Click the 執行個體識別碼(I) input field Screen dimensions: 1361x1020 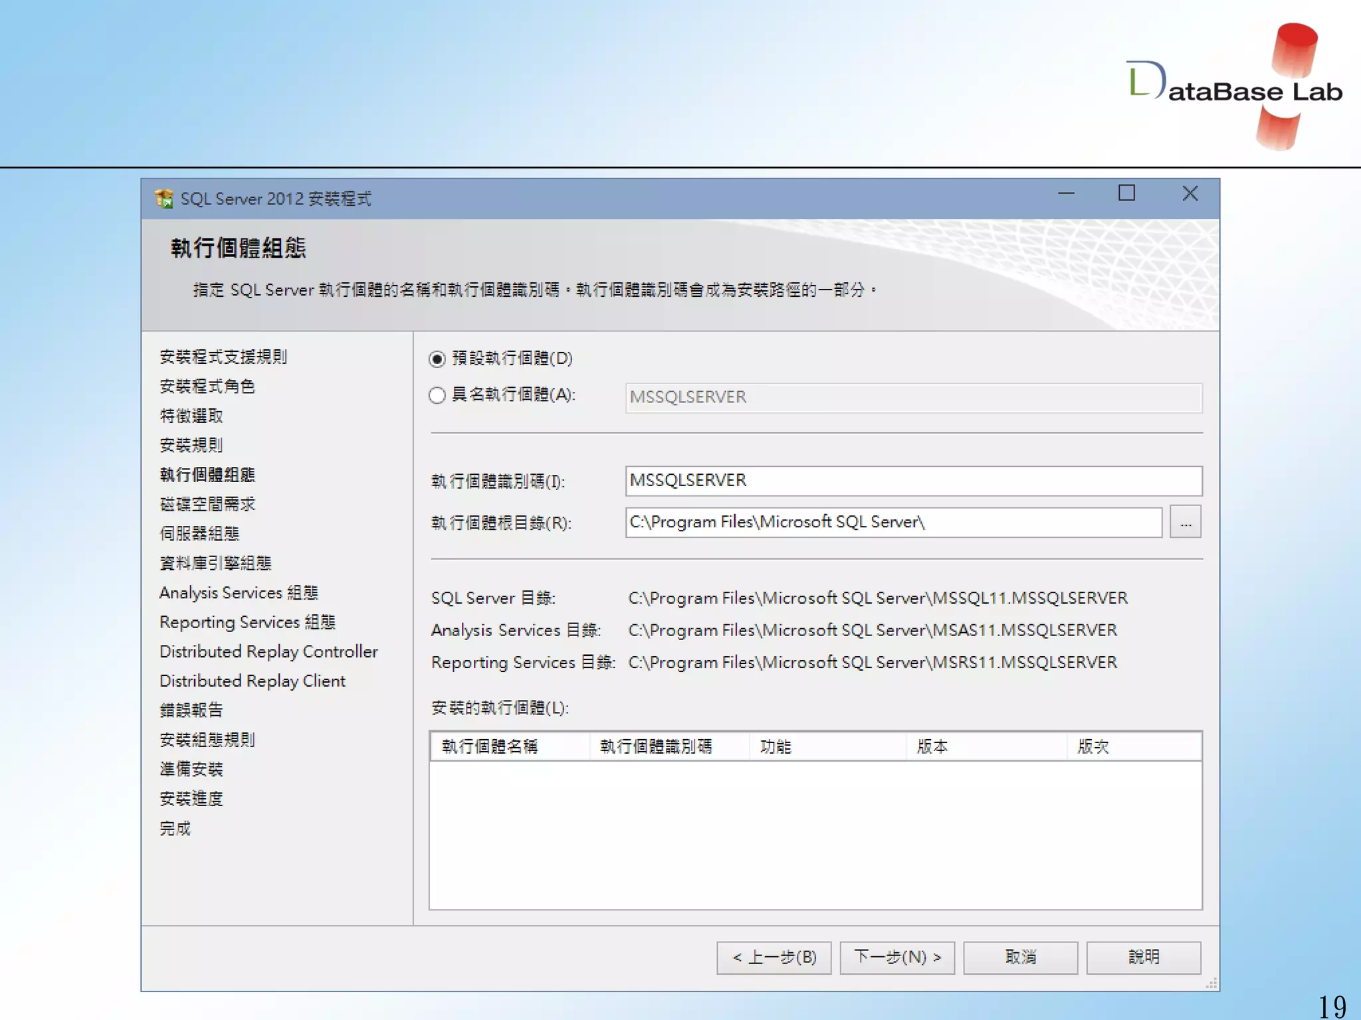(914, 481)
